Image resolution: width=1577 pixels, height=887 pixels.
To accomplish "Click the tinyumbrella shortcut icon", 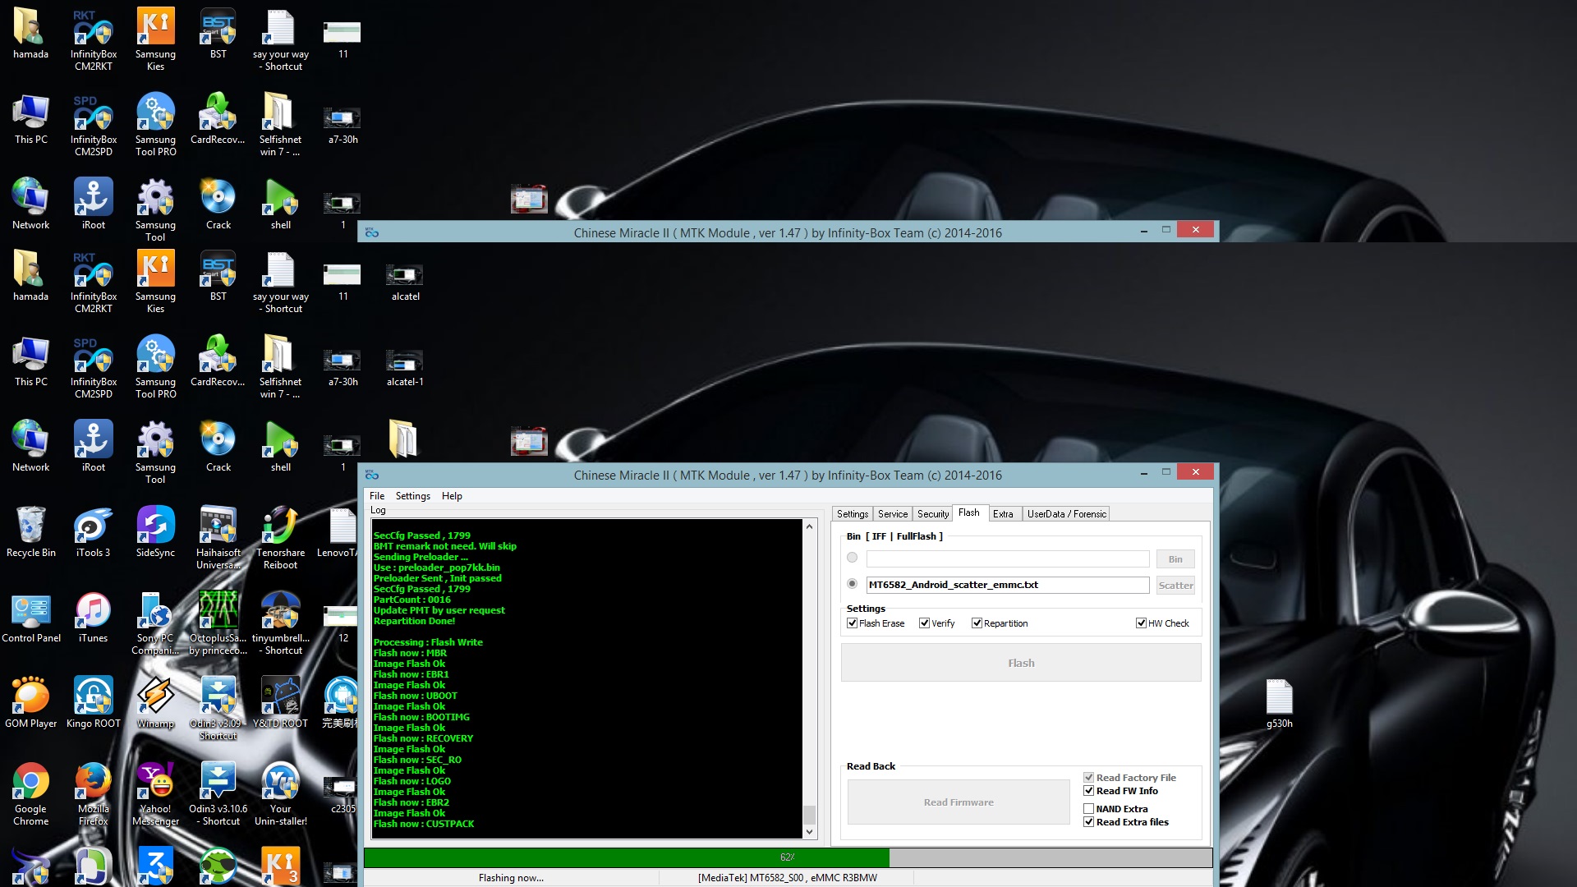I will click(x=281, y=623).
